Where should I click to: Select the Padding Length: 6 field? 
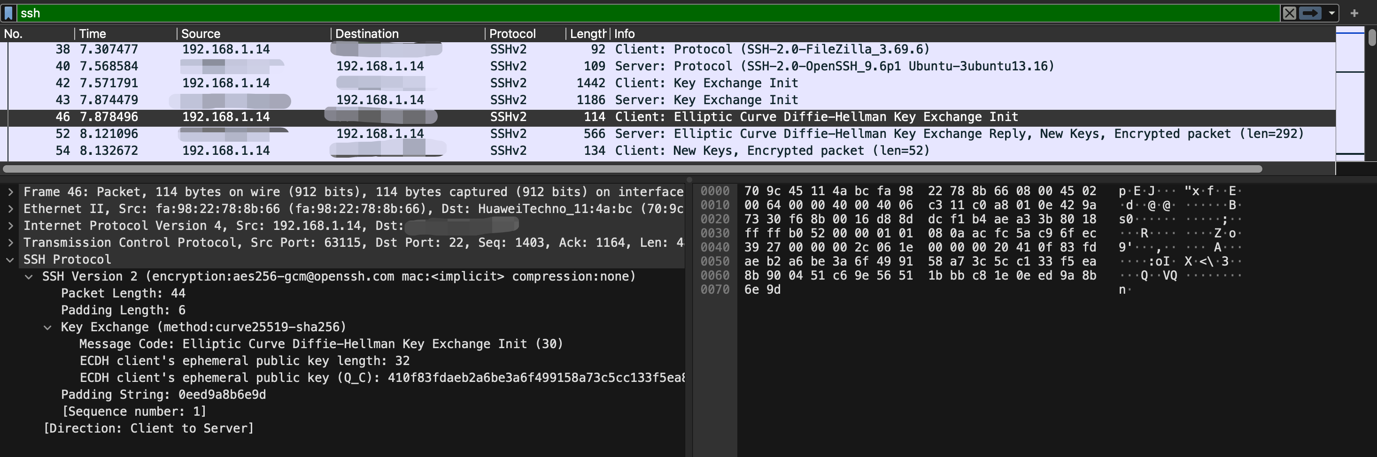coord(123,310)
